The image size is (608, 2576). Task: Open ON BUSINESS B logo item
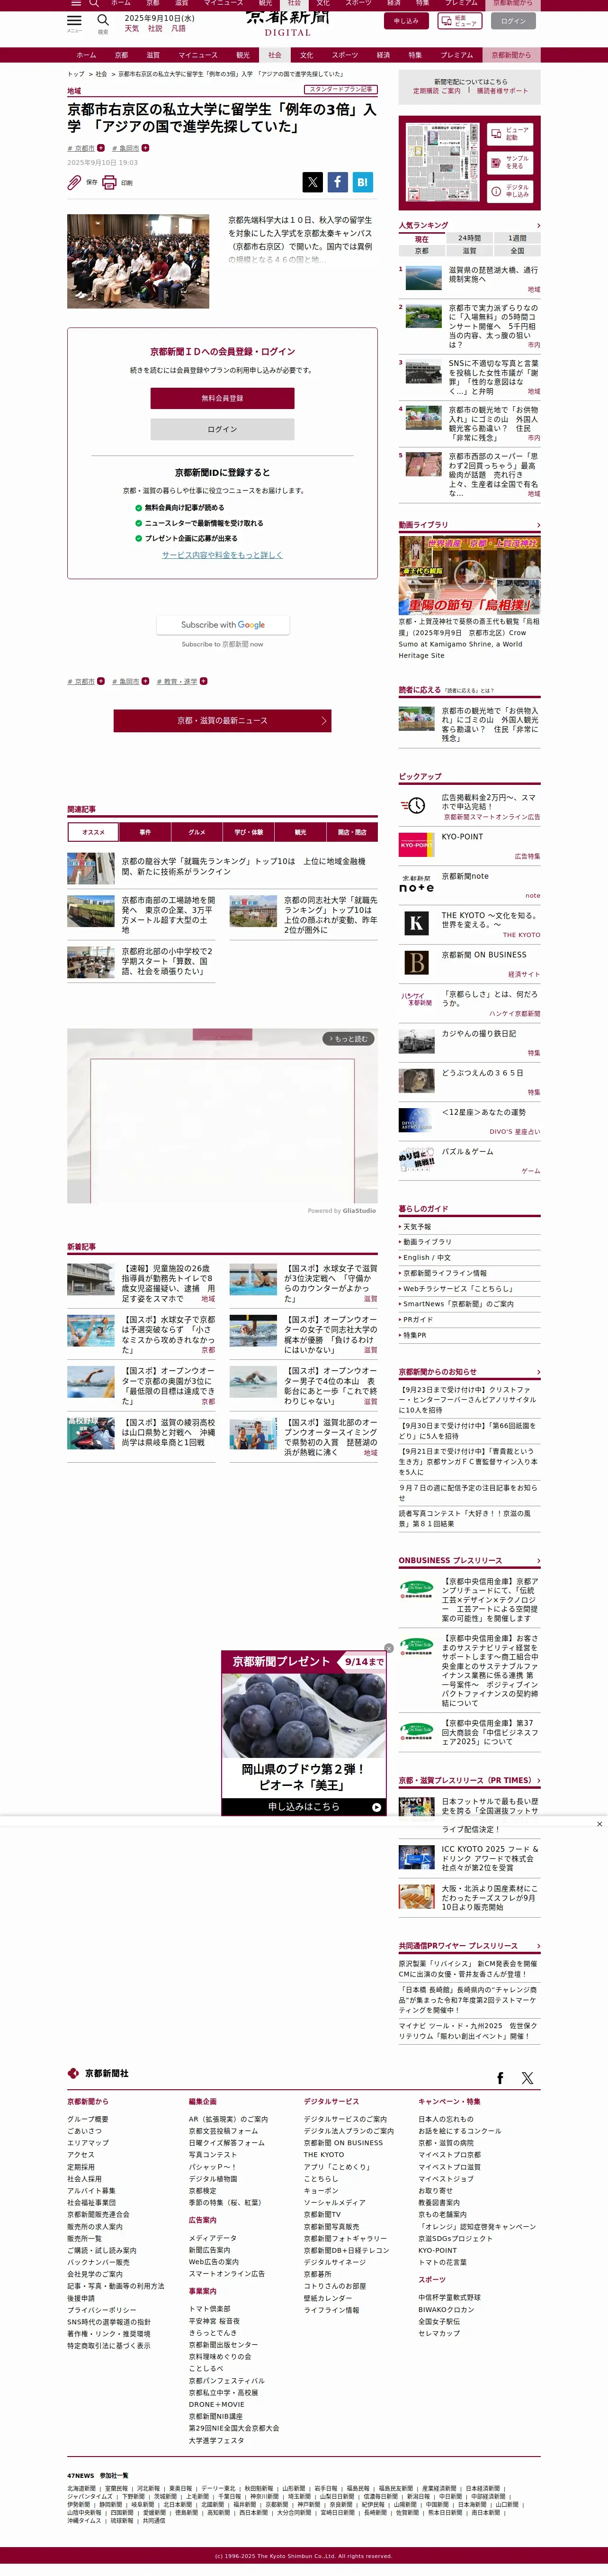(416, 962)
